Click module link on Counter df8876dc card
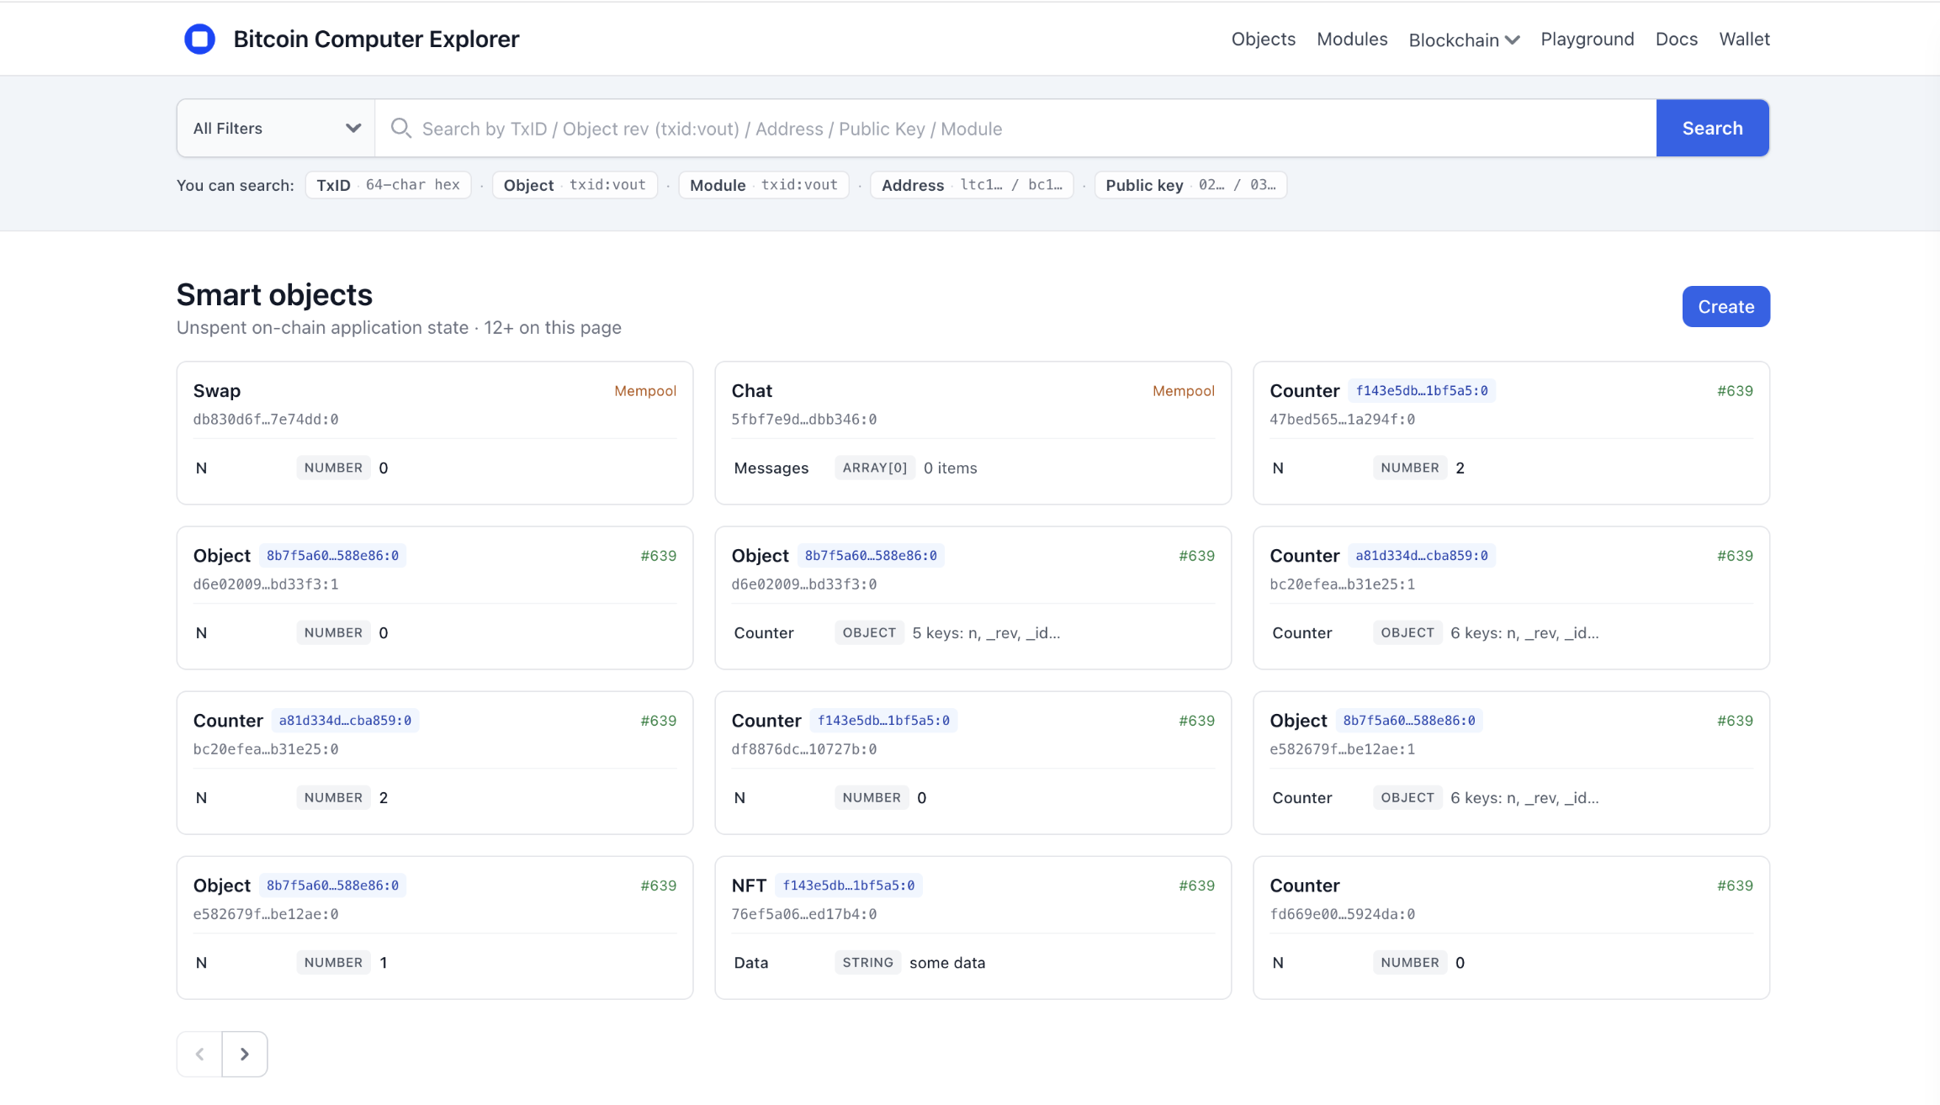Viewport: 1940px width, 1105px height. pyautogui.click(x=883, y=721)
